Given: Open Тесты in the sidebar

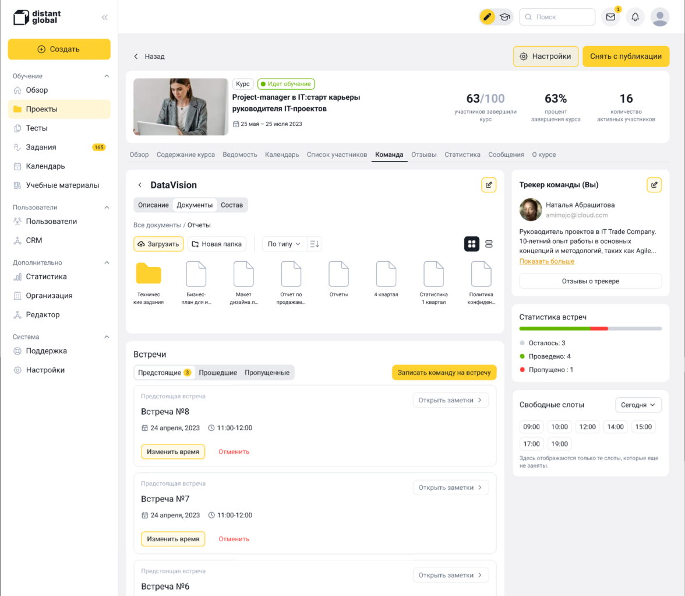Looking at the screenshot, I should [59, 128].
